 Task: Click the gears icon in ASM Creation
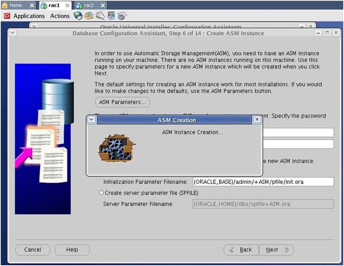coord(117,148)
